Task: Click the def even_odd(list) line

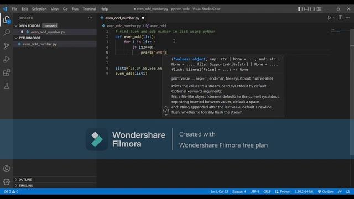Action: click(x=136, y=36)
